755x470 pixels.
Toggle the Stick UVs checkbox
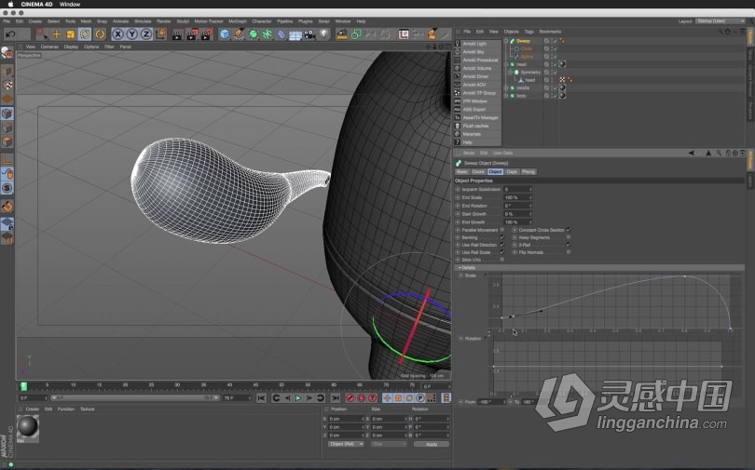point(502,260)
